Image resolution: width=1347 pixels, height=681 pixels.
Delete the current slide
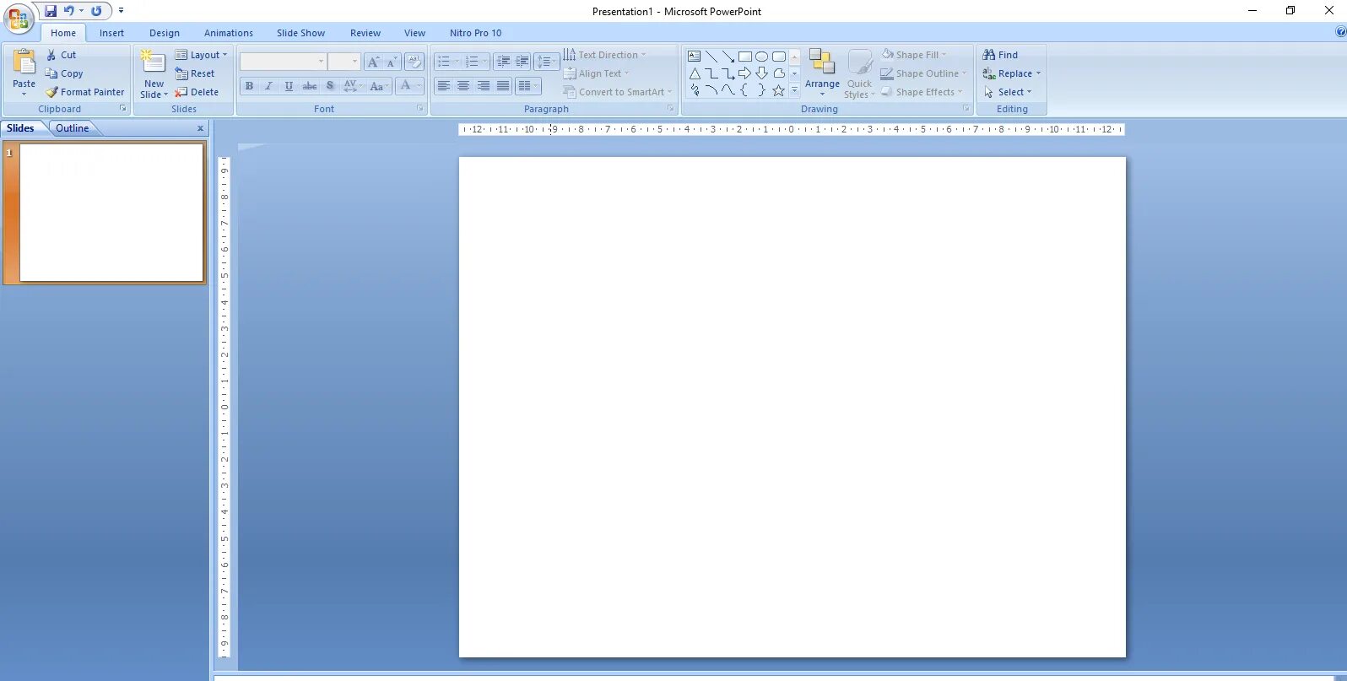tap(197, 92)
